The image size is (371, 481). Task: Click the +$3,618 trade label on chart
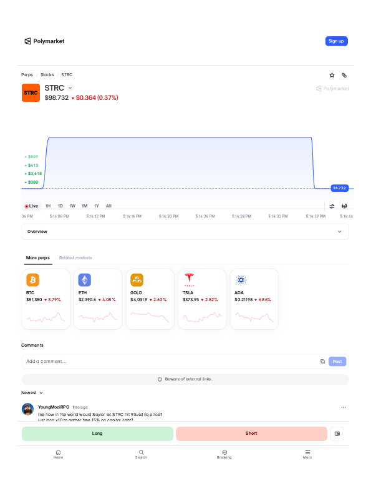[33, 174]
